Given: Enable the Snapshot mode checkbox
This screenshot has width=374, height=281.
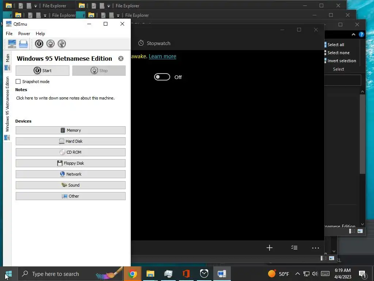Looking at the screenshot, I should click(18, 82).
